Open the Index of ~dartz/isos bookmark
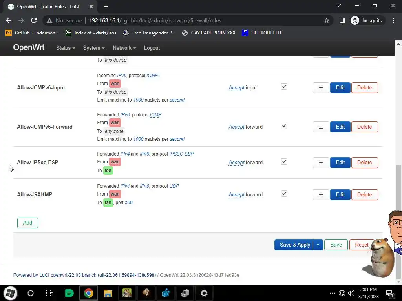402x301 pixels. coord(91,33)
